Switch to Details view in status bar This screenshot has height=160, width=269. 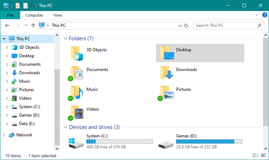[256, 155]
